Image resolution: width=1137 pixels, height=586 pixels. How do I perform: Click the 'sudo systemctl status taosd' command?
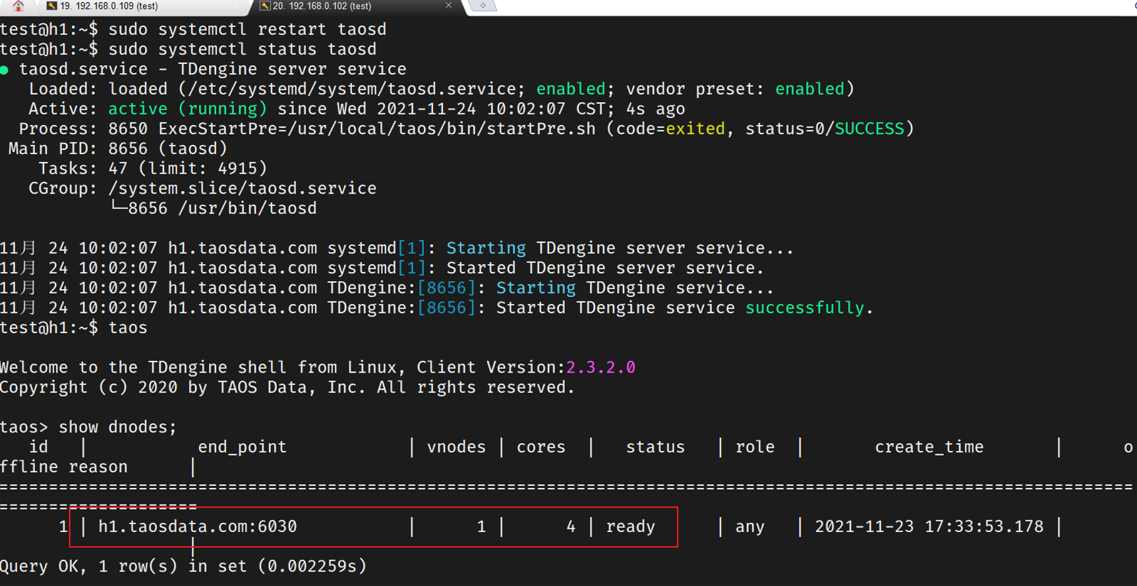click(243, 49)
